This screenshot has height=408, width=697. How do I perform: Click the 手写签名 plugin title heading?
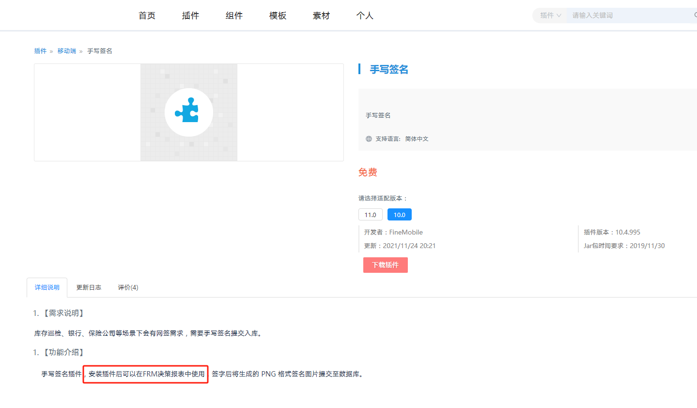(x=389, y=70)
